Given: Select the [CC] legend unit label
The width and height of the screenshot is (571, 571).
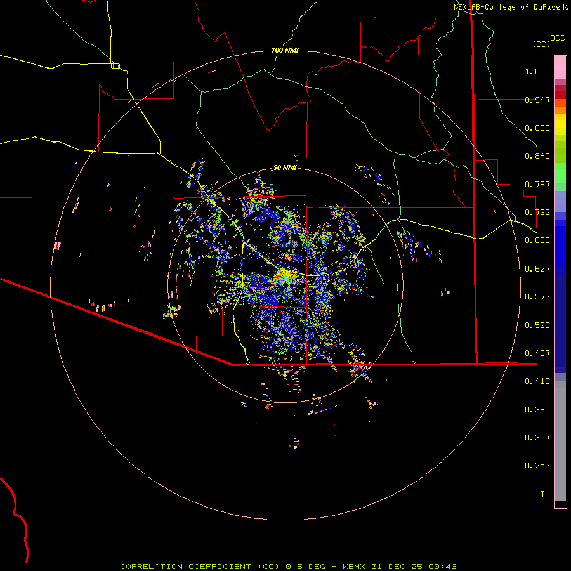Looking at the screenshot, I should click(541, 44).
